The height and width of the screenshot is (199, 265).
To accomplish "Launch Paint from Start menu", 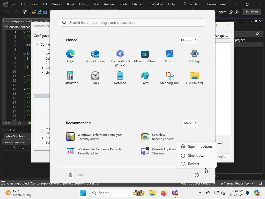I will click(145, 78).
